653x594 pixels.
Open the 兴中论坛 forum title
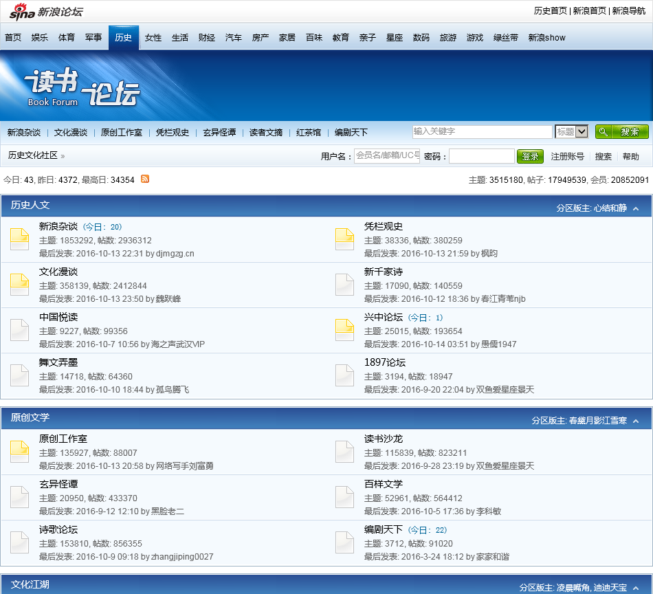tap(384, 317)
